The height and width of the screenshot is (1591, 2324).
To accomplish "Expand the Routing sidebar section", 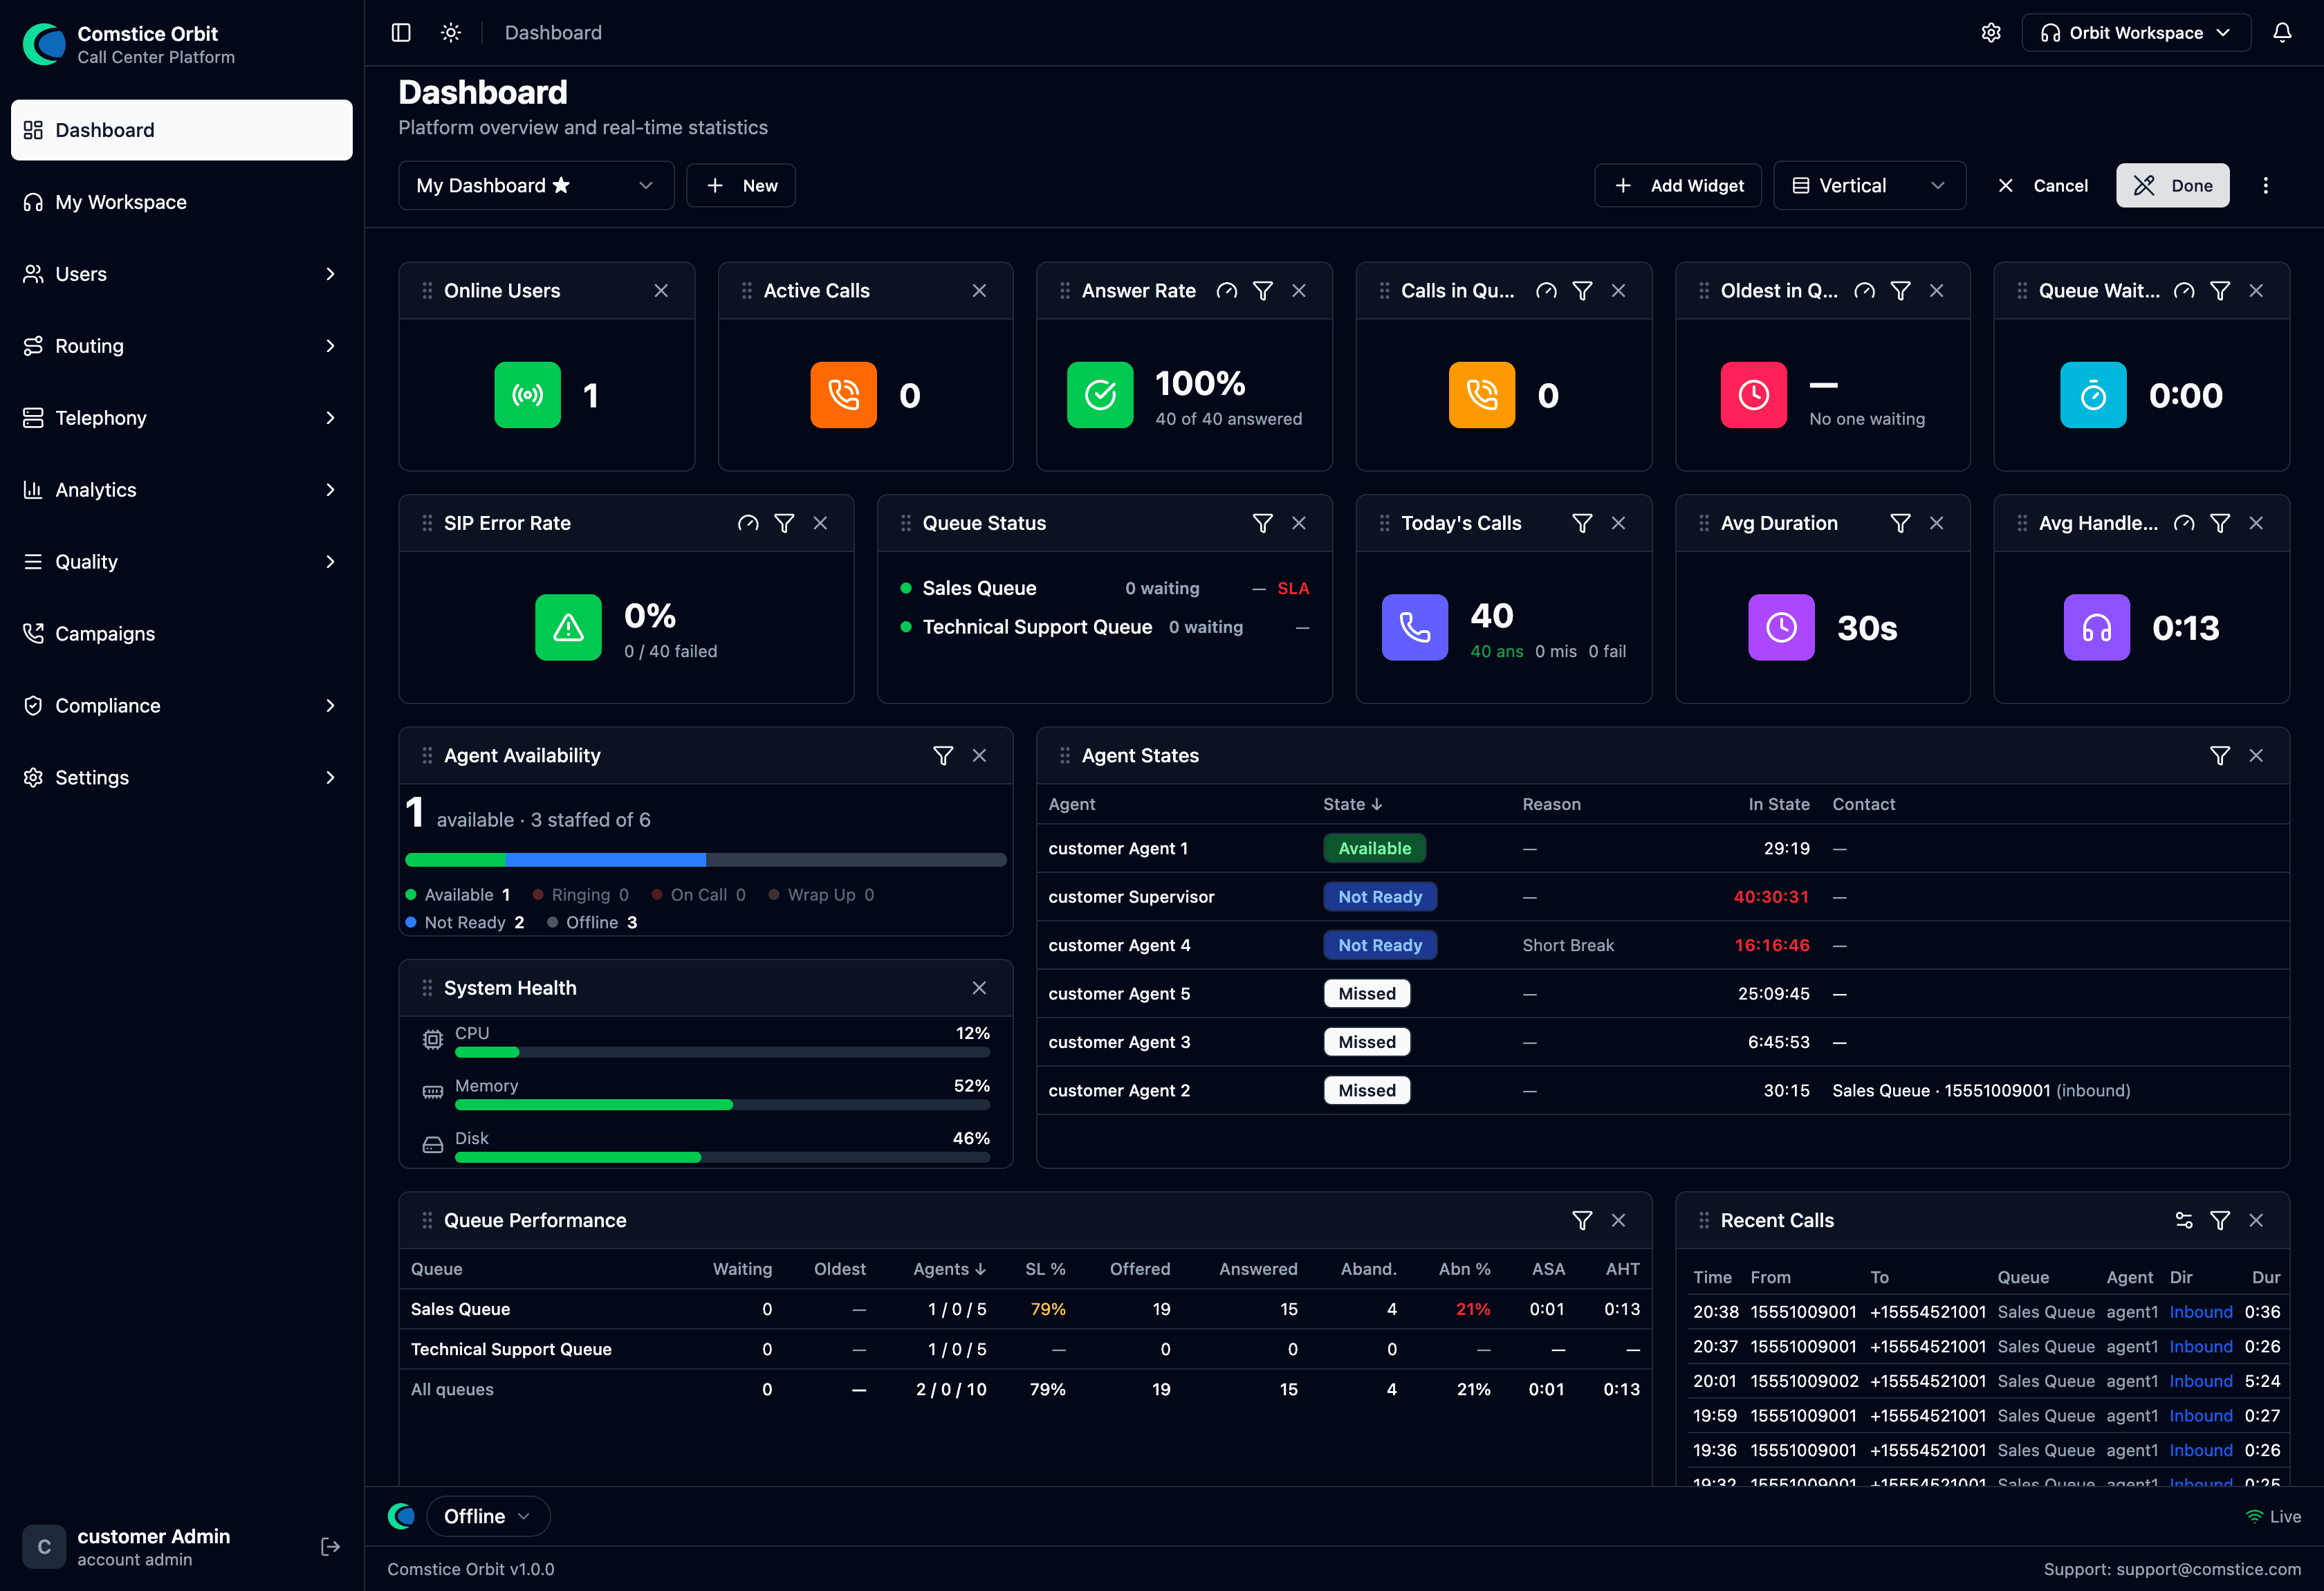I will 181,346.
